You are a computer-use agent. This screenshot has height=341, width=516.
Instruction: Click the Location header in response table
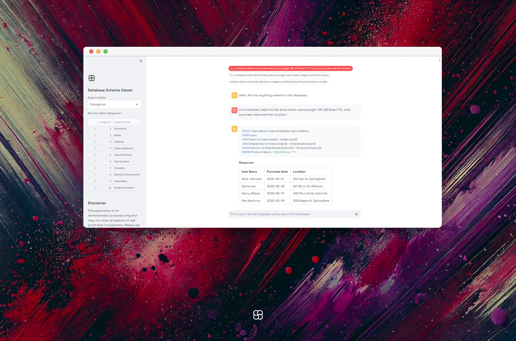tap(311, 172)
